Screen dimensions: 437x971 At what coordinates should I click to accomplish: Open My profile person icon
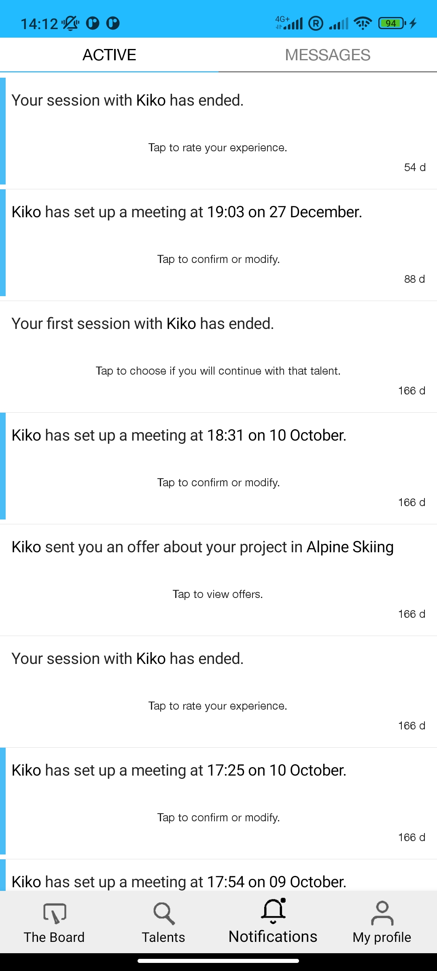(x=382, y=914)
